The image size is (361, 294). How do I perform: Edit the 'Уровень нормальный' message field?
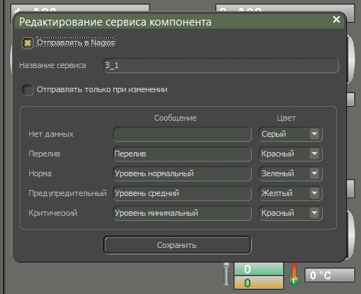tap(182, 173)
